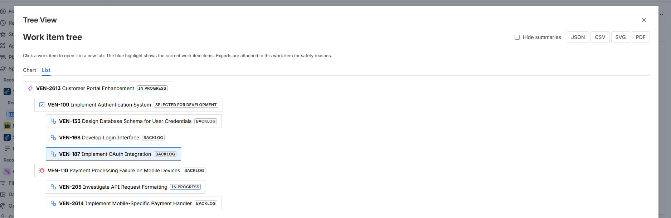
Task: Select the List tab
Action: point(46,70)
